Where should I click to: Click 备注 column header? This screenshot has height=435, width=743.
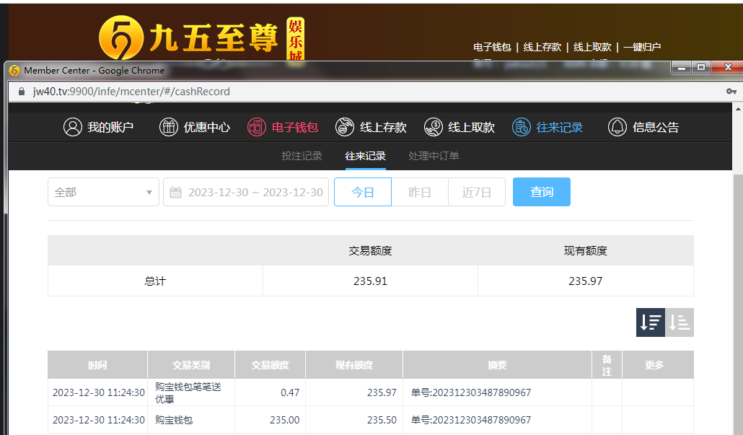point(607,365)
